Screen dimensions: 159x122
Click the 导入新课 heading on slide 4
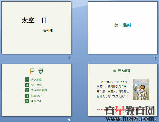124,71
